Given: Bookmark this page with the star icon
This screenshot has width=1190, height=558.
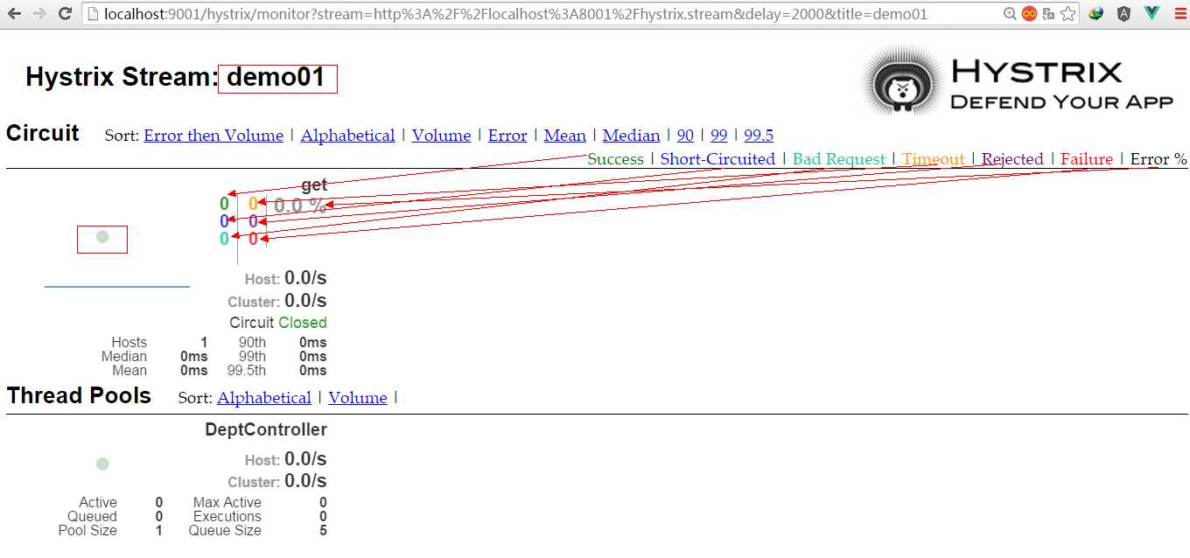Looking at the screenshot, I should (x=1068, y=14).
